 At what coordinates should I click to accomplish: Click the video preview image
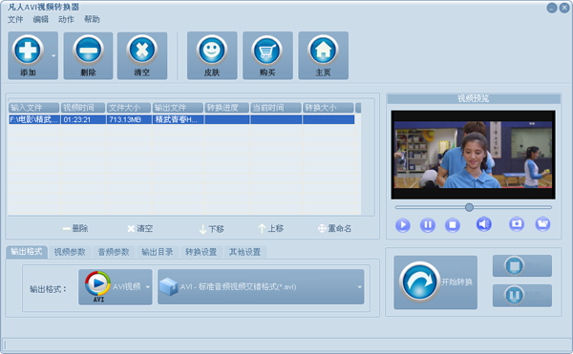473,155
